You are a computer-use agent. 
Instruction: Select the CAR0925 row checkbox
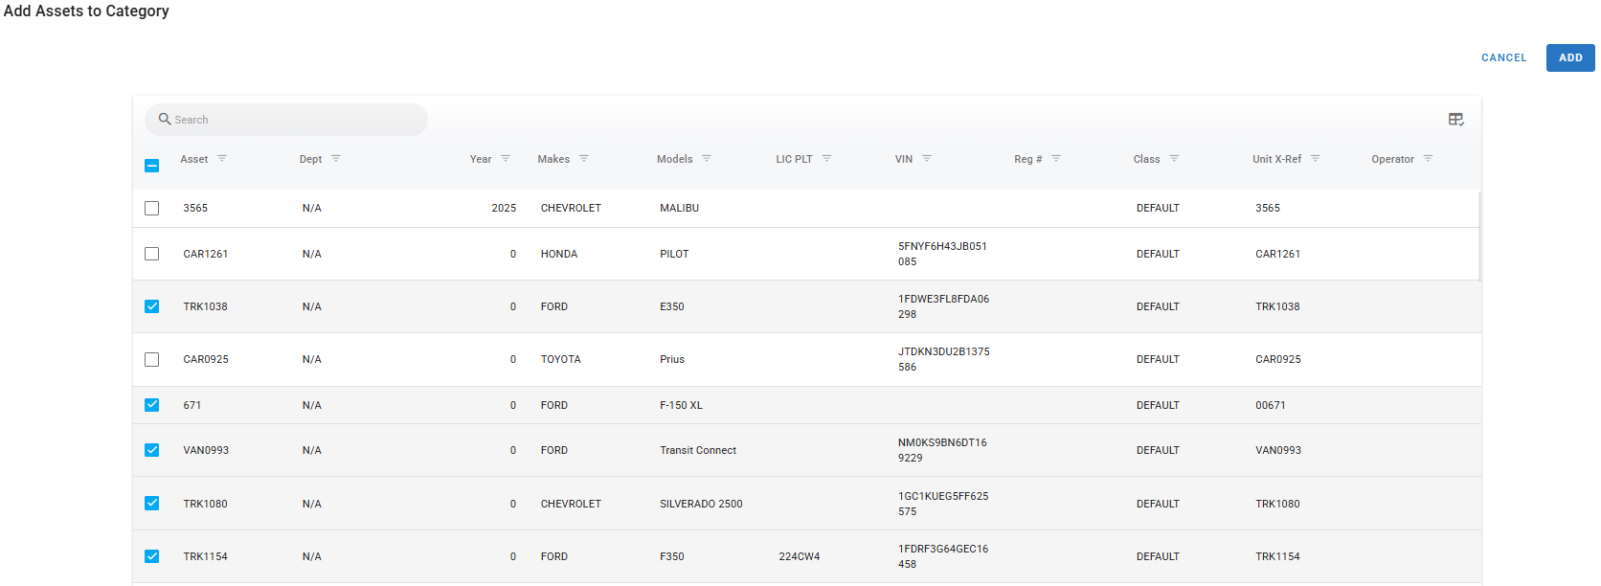(152, 359)
